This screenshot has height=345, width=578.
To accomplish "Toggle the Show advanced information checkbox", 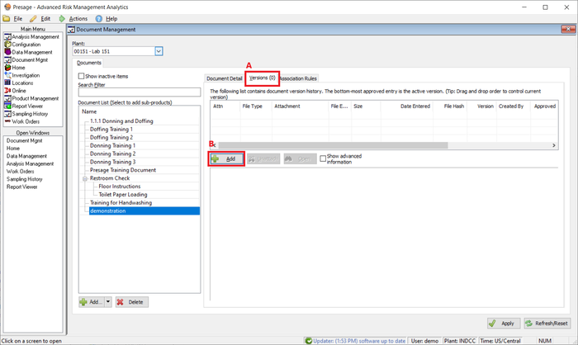I will pyautogui.click(x=324, y=157).
